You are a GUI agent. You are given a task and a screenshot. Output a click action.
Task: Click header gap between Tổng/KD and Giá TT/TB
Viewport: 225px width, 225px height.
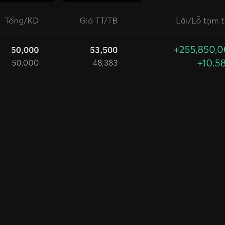tap(59, 21)
